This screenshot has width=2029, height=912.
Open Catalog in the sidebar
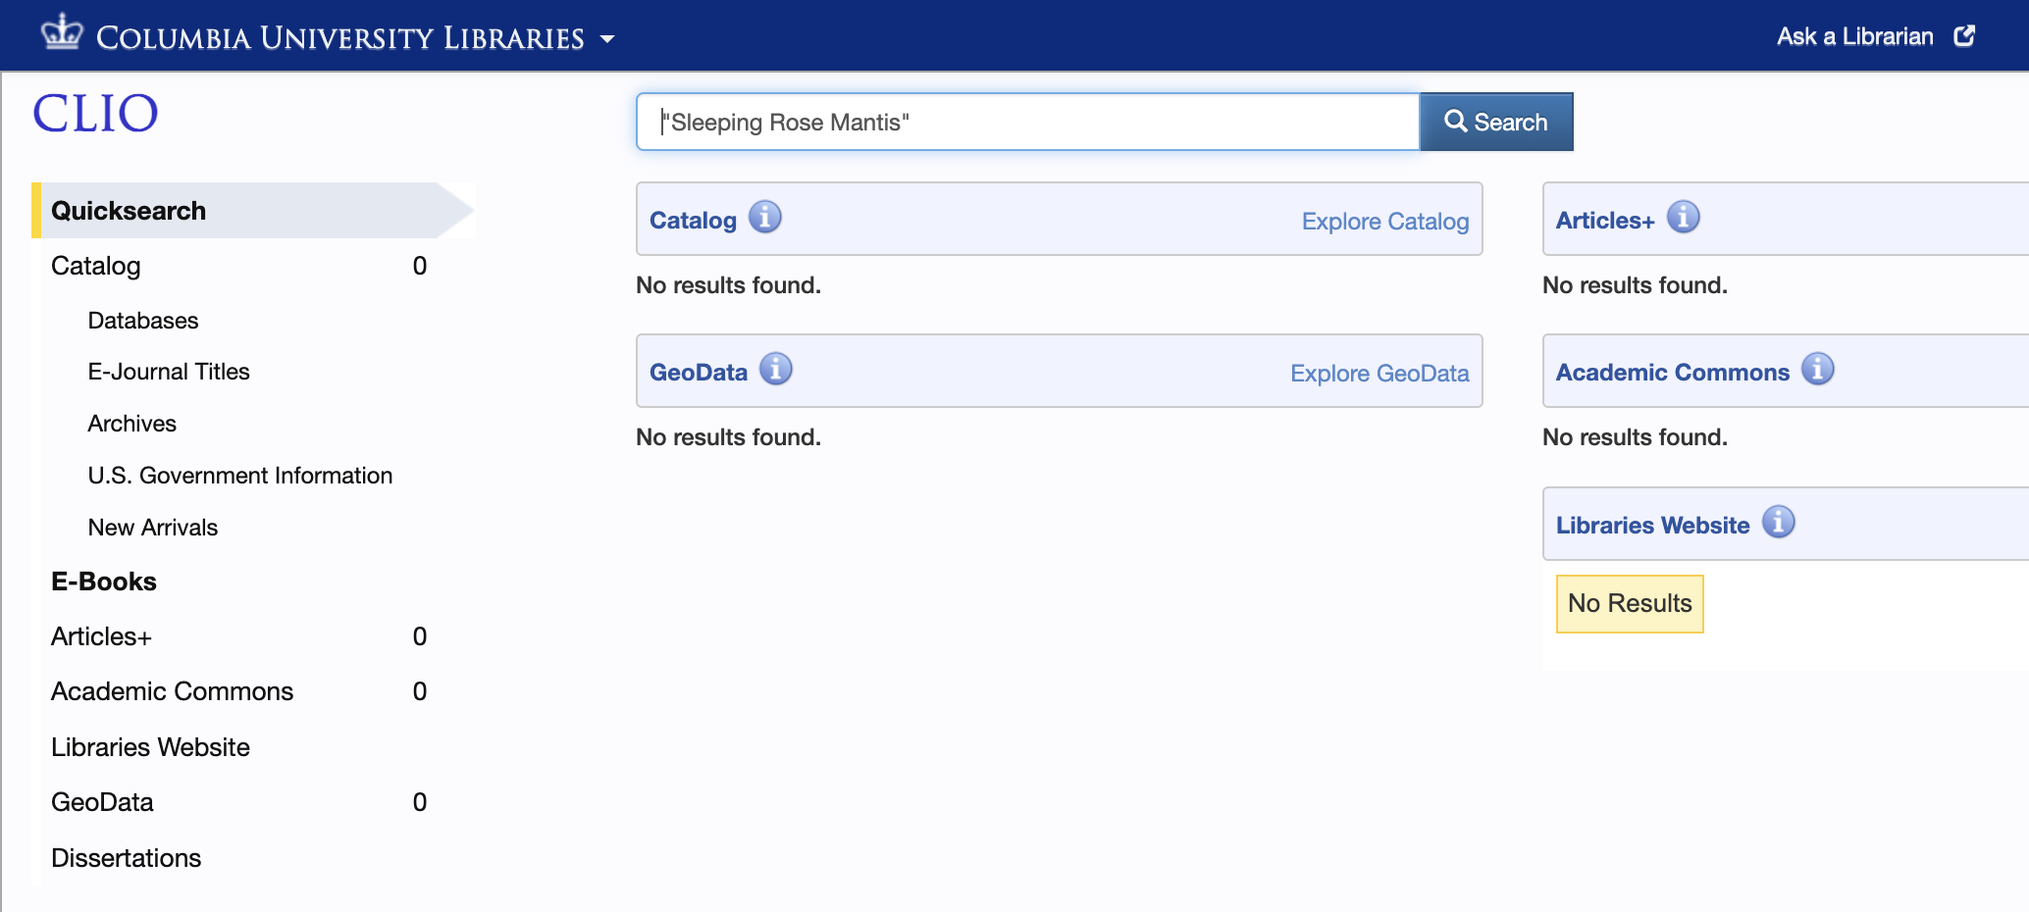point(95,266)
